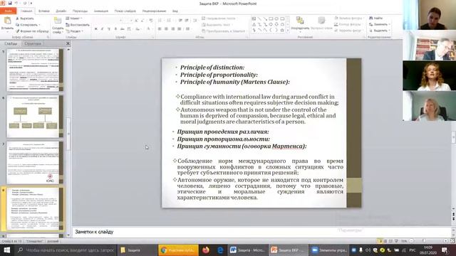Click the Windows Start button
Screen dimensions: 456x256
[x=6, y=250]
